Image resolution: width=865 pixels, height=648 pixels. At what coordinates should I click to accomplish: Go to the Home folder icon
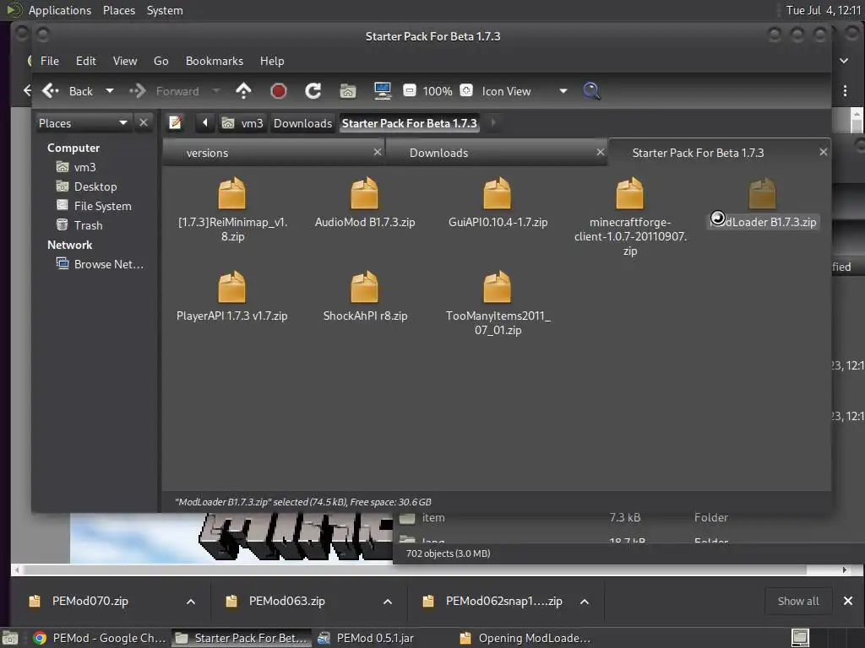[x=347, y=91]
